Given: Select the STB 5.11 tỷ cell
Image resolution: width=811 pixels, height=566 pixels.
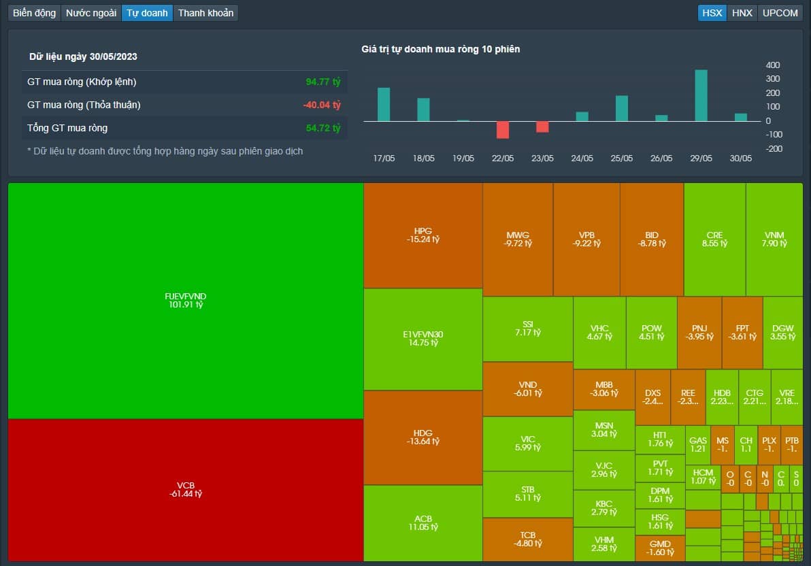Looking at the screenshot, I should click(x=527, y=494).
